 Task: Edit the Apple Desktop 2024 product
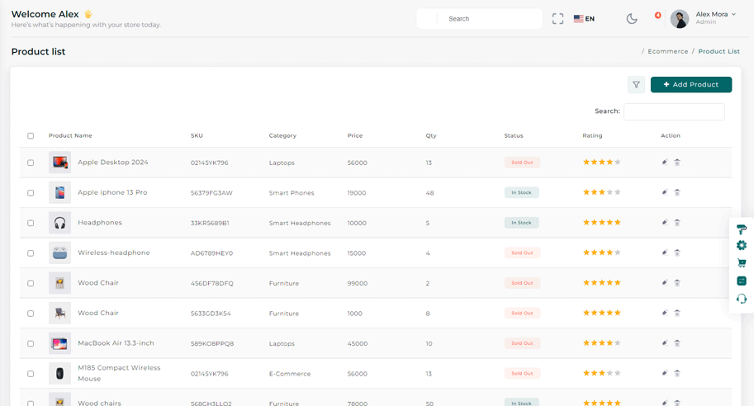click(x=665, y=163)
